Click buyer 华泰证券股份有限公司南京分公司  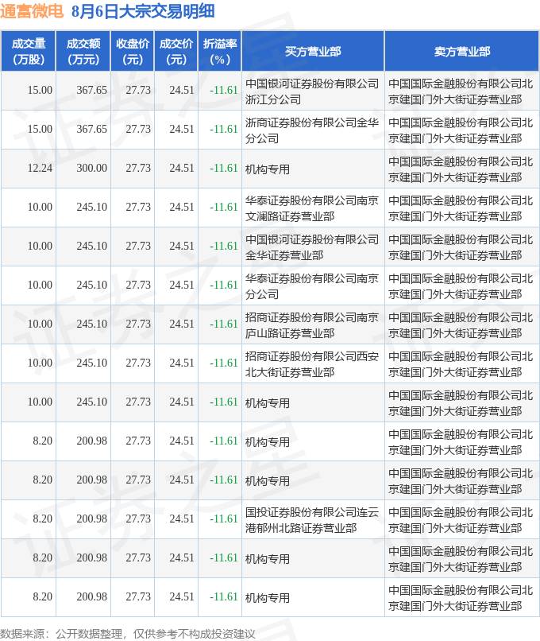(x=312, y=286)
